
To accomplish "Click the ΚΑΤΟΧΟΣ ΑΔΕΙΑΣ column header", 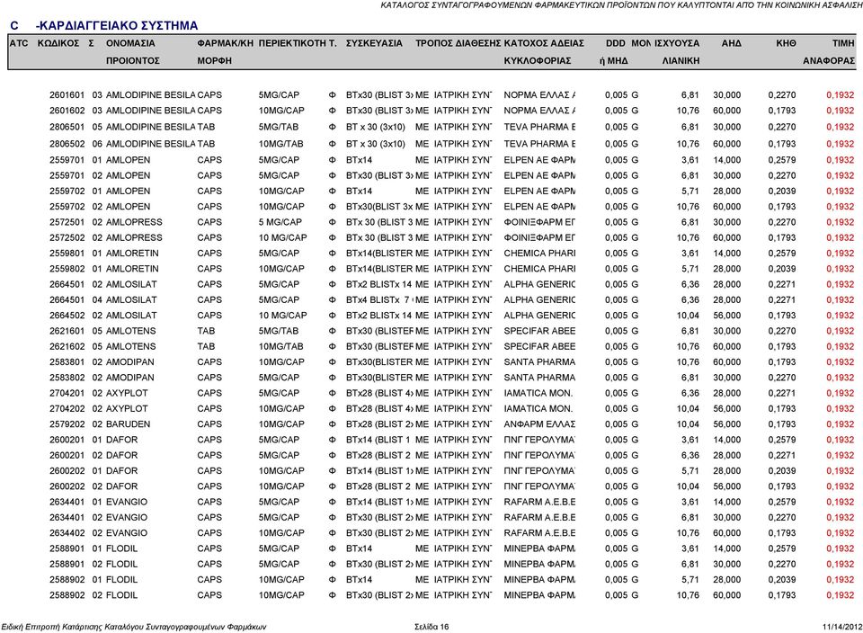I will pos(544,43).
